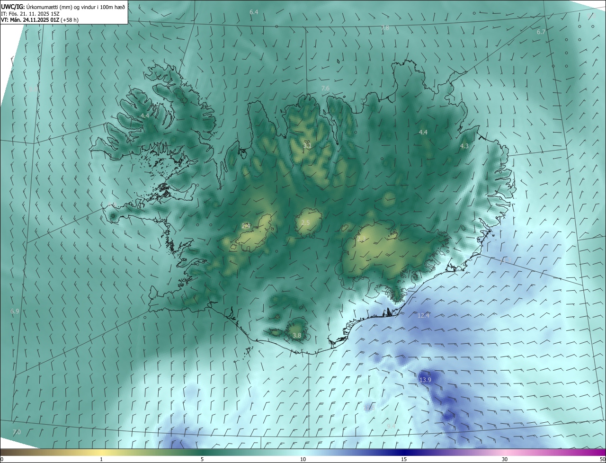Click the 6.7 value in the upper right

[x=541, y=32]
